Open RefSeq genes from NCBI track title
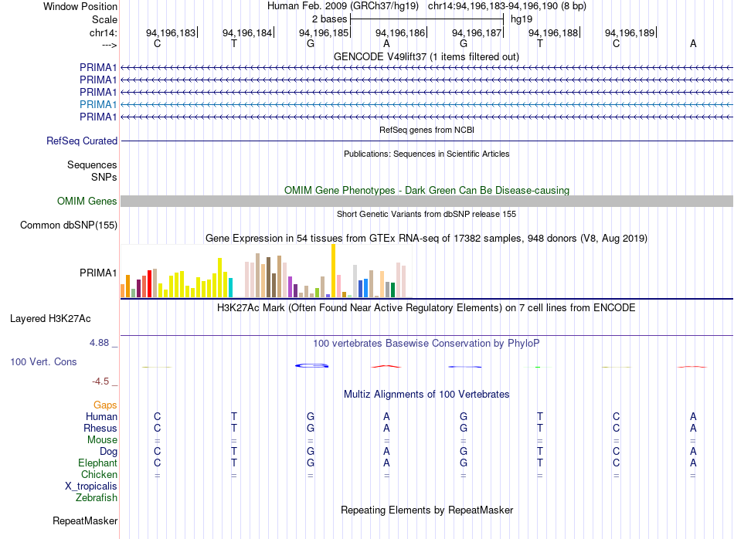The width and height of the screenshot is (734, 539). pyautogui.click(x=426, y=130)
